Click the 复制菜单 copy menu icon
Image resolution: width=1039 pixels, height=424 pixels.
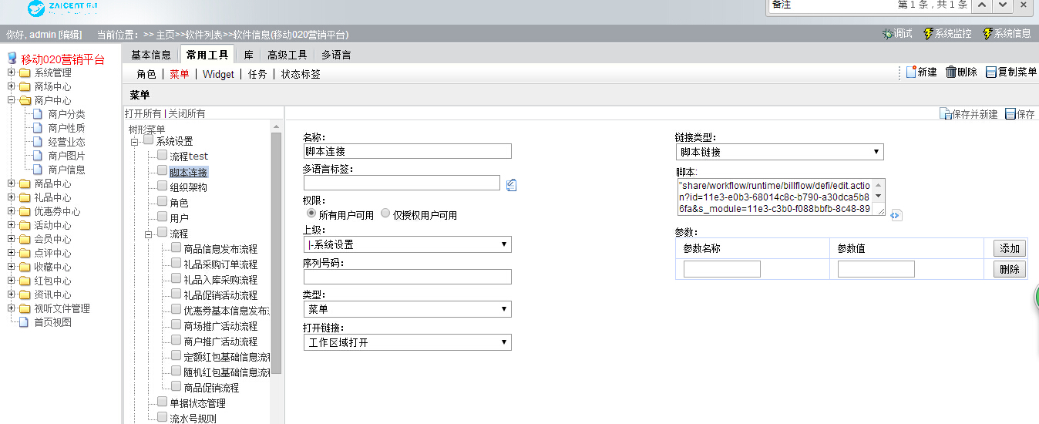click(991, 72)
